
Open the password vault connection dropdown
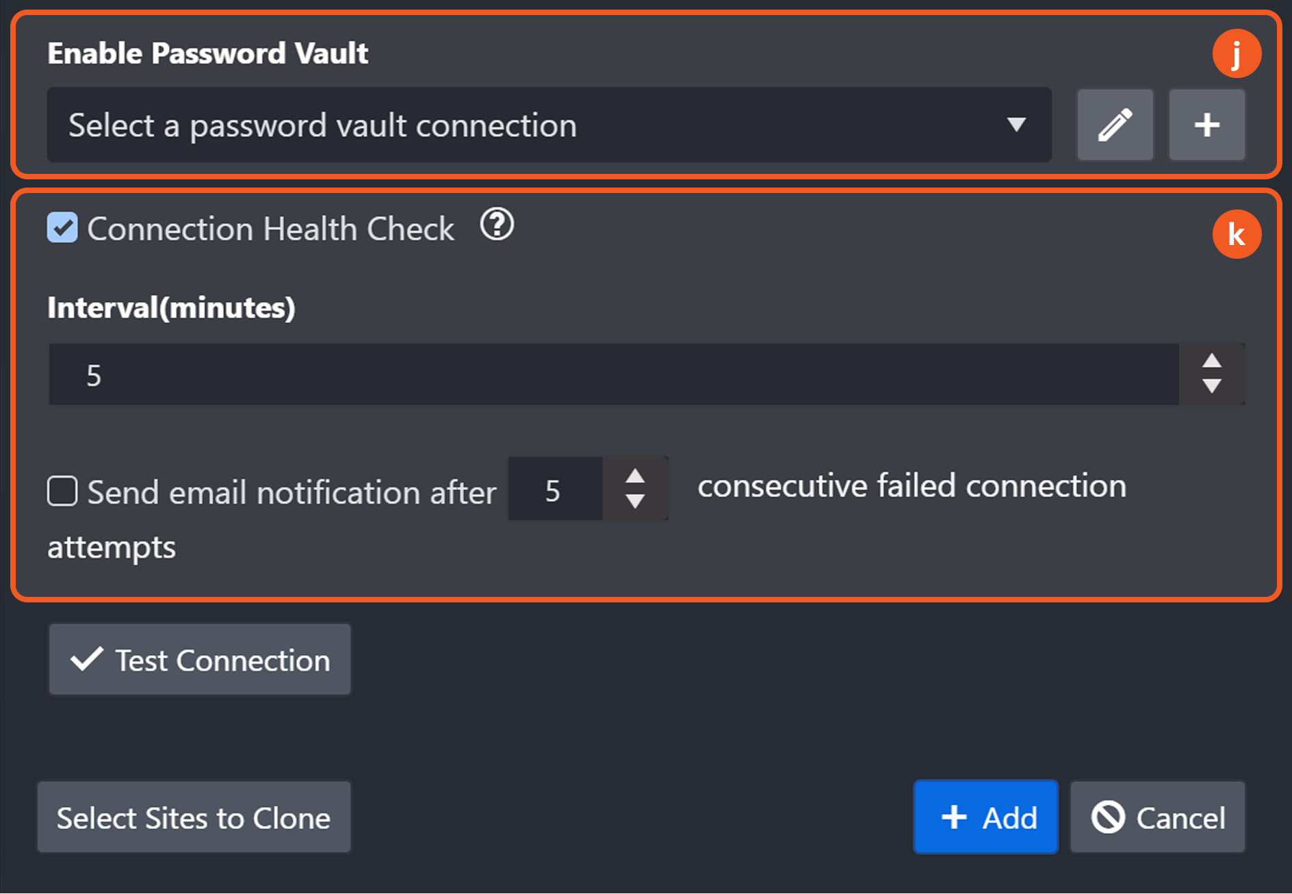tap(549, 125)
